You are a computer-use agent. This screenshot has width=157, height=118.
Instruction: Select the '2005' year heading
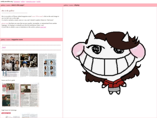[3, 47]
